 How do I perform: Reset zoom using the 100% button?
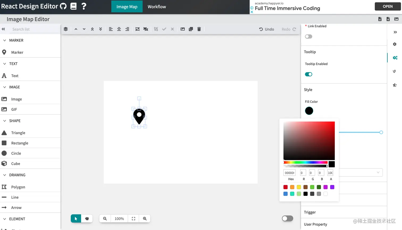pos(119,219)
